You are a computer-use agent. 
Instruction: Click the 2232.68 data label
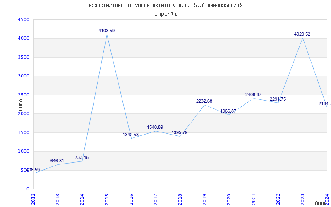pos(204,101)
